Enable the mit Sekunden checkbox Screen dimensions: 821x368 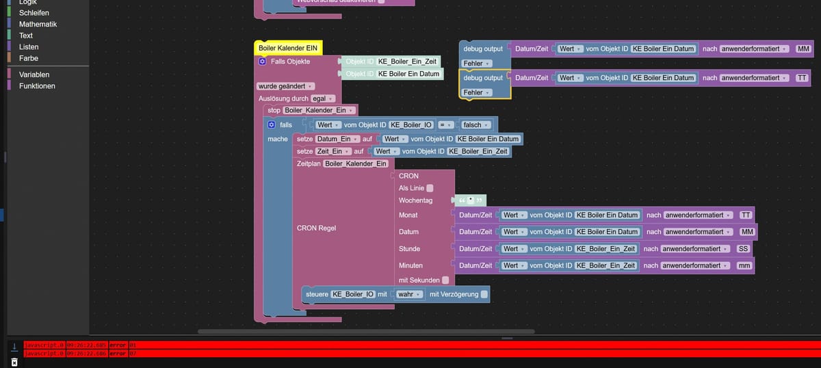coord(445,280)
